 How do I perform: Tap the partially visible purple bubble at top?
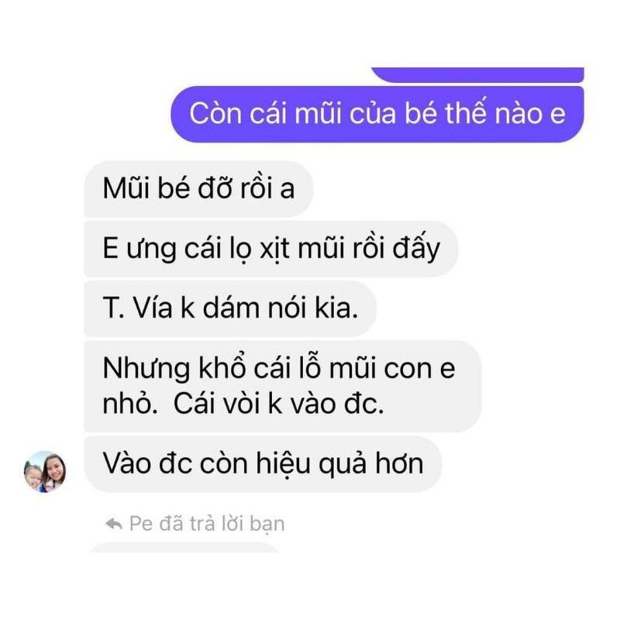tap(477, 74)
